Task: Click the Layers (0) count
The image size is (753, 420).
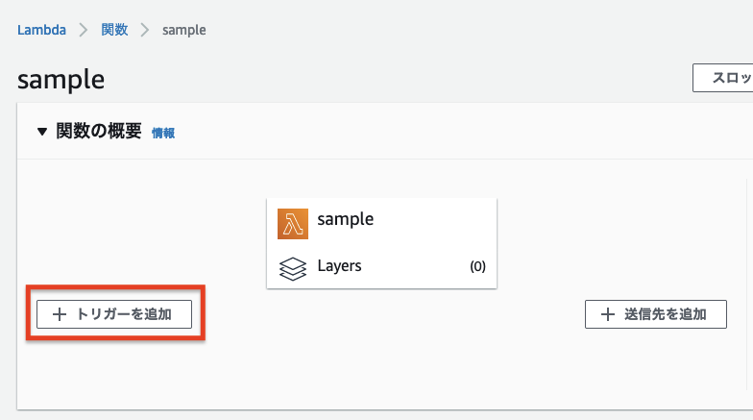Action: [477, 267]
